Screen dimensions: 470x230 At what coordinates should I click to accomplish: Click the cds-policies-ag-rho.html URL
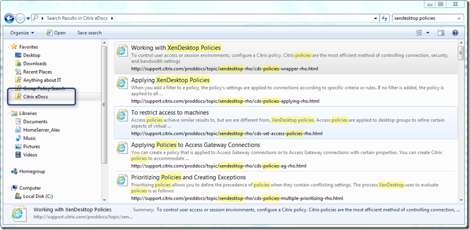(219, 166)
